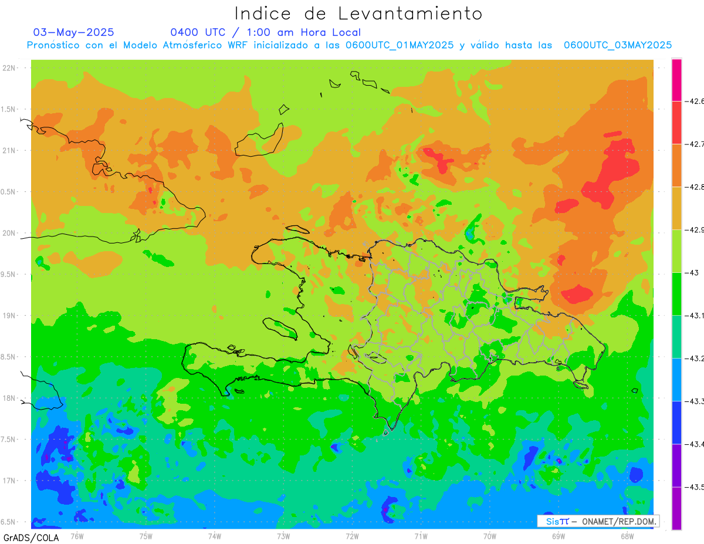This screenshot has width=704, height=544.
Task: Click the "-43.4" scale label
Action: point(695,444)
